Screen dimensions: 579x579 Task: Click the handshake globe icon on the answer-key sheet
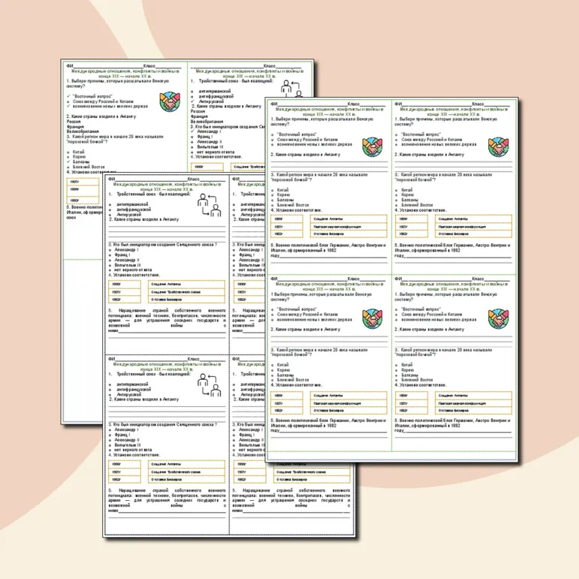170,101
